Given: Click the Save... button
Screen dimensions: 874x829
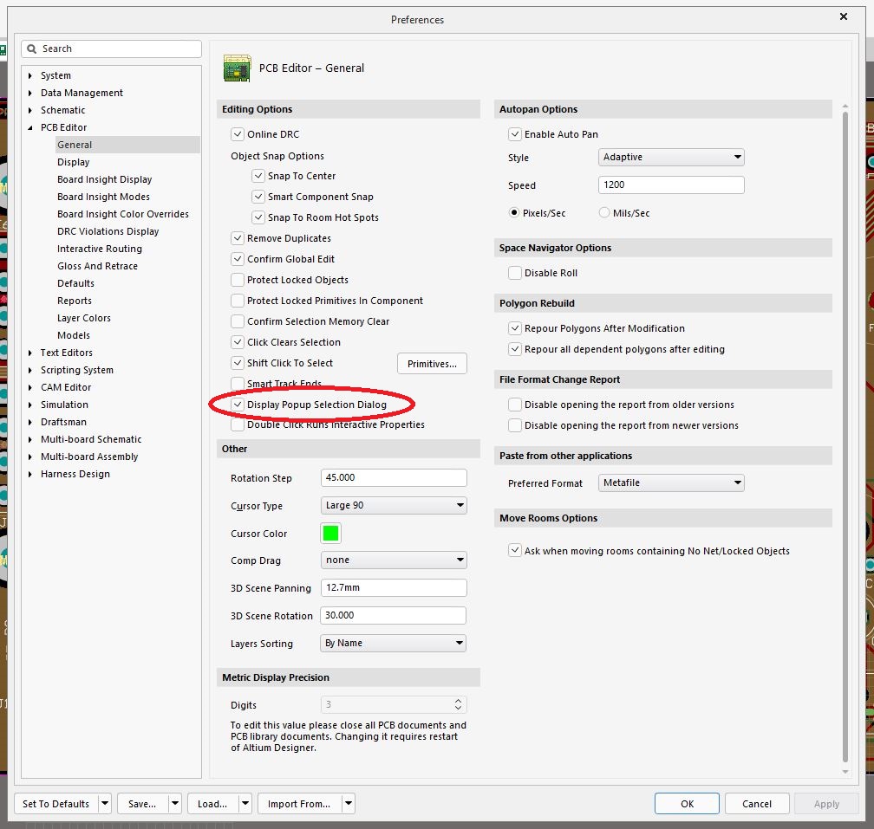Looking at the screenshot, I should [x=142, y=803].
